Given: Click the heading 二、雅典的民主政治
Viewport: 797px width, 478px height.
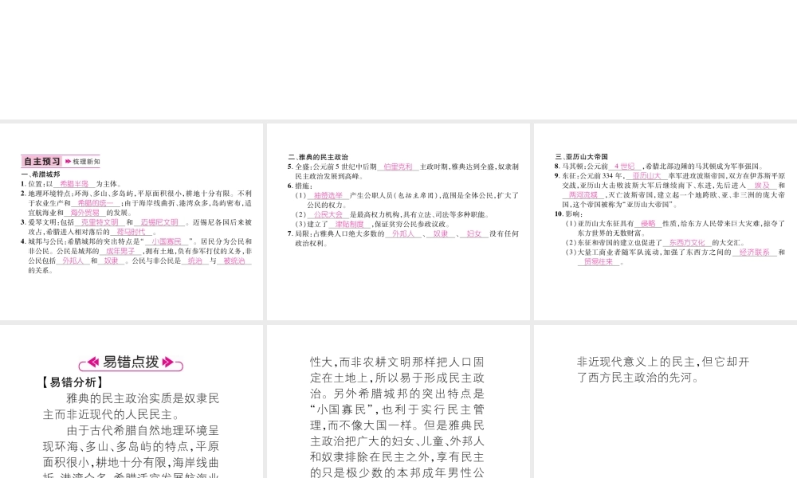Looking at the screenshot, I should pos(318,157).
